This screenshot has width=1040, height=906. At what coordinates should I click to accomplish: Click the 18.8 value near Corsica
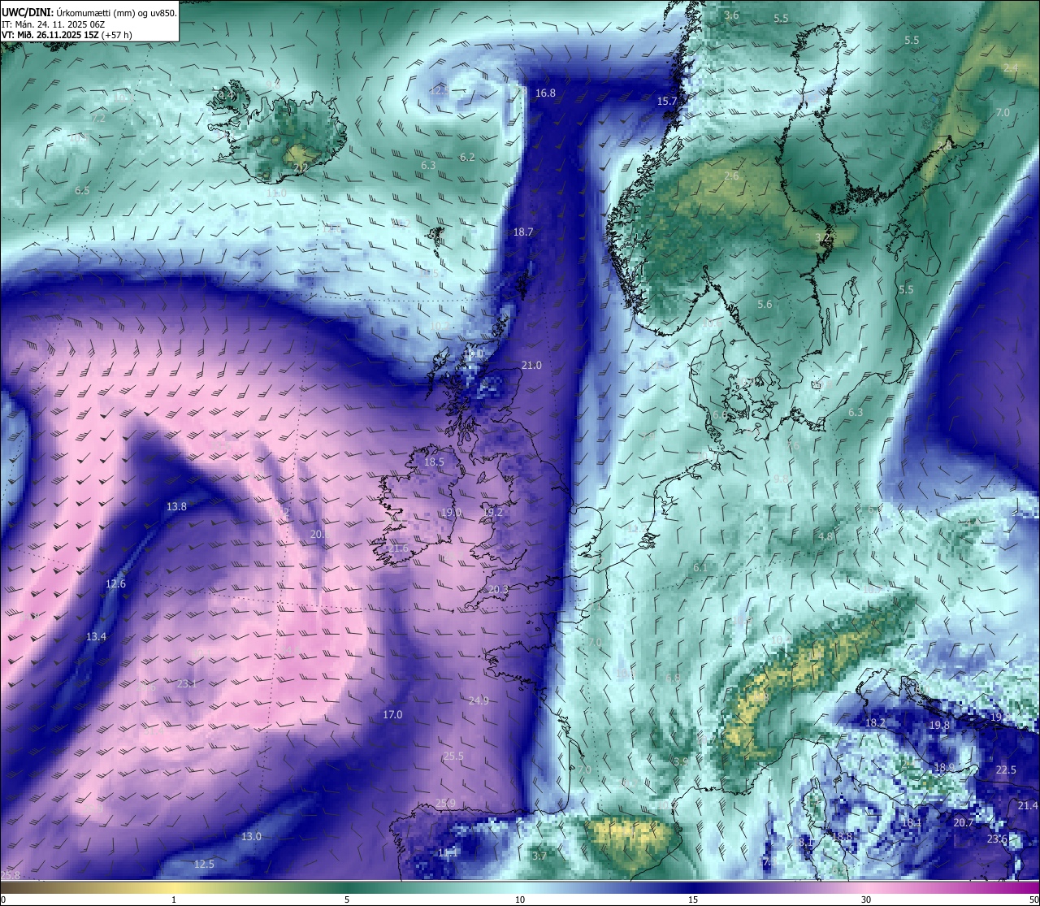842,837
